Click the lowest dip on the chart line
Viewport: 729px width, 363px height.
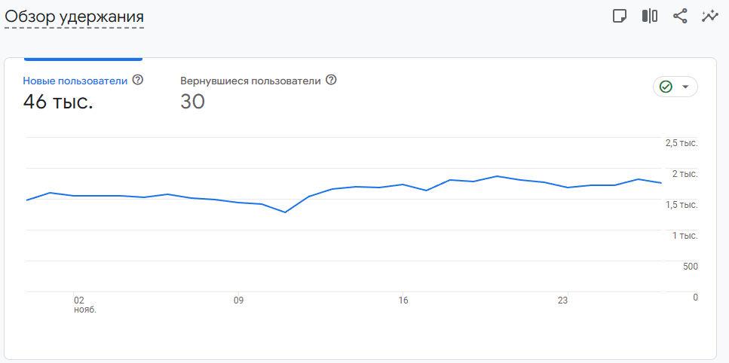(285, 212)
